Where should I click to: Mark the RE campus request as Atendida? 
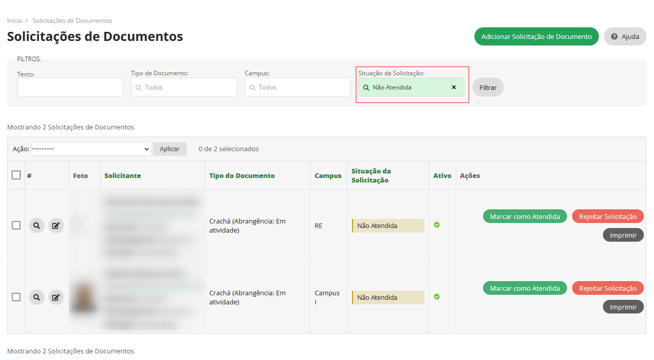(525, 216)
